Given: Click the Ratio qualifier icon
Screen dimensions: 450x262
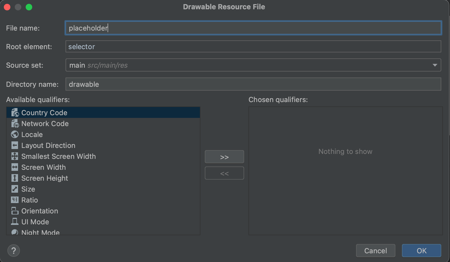Looking at the screenshot, I should 15,200.
